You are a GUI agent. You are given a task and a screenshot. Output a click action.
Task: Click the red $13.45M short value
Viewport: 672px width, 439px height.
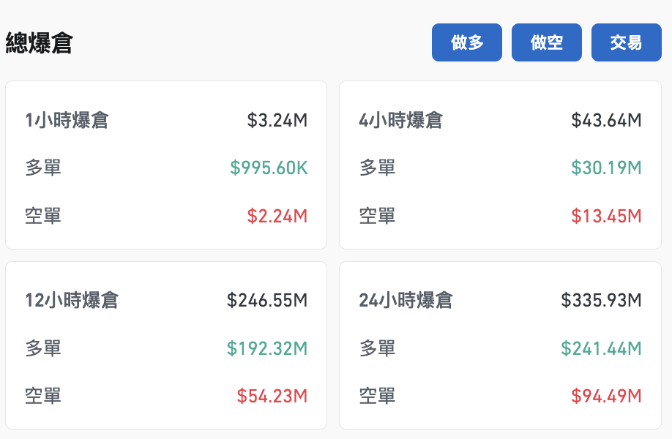pos(606,216)
